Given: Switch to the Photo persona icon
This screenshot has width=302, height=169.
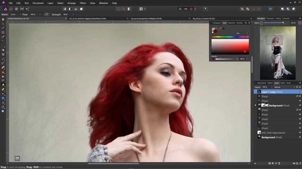Looking at the screenshot, I should [x=5, y=9].
